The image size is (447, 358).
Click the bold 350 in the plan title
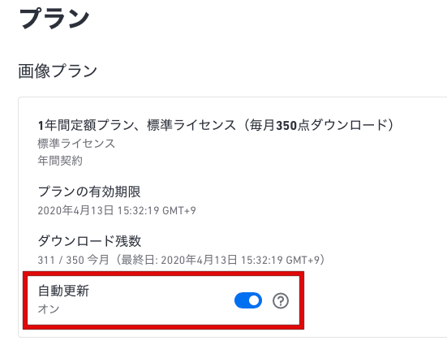tap(286, 125)
